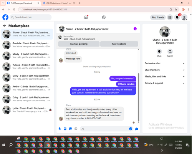Open the weather widget showing 21°C
The width and height of the screenshot is (192, 154).
(149, 145)
